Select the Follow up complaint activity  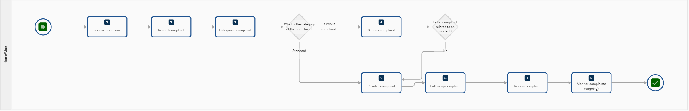[x=445, y=83]
